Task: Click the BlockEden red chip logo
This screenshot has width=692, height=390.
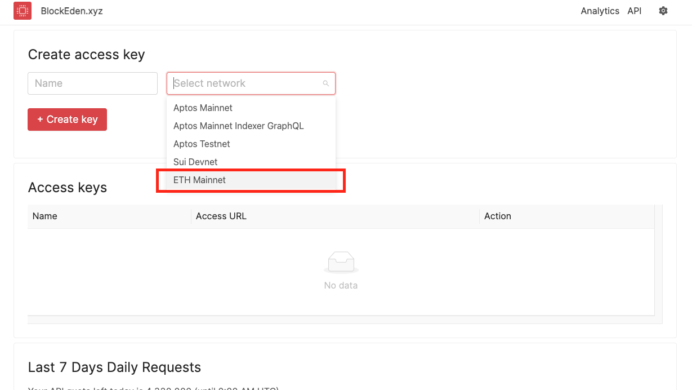Action: pos(23,11)
